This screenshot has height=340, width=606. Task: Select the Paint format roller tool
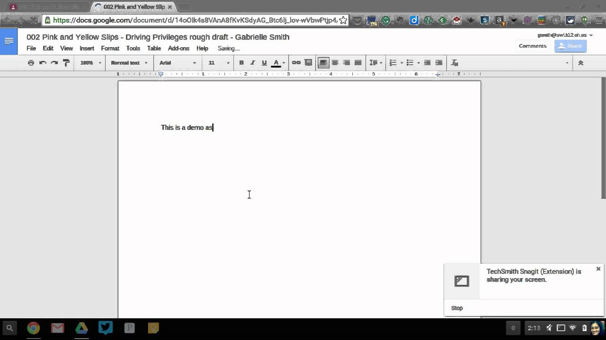[66, 63]
